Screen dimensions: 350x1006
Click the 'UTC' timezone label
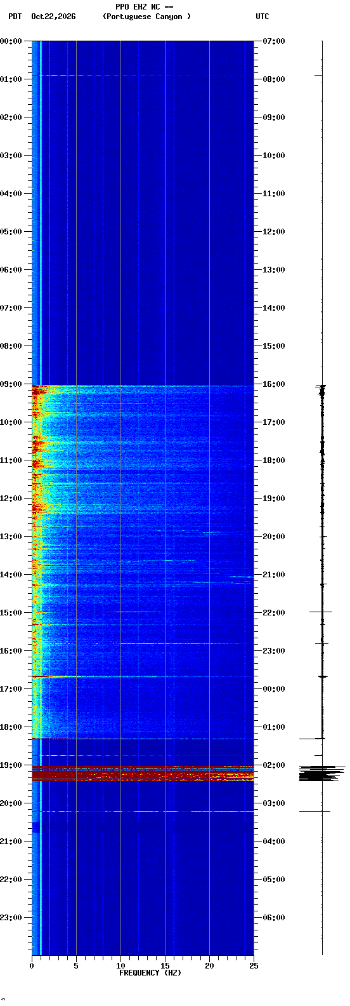(262, 17)
